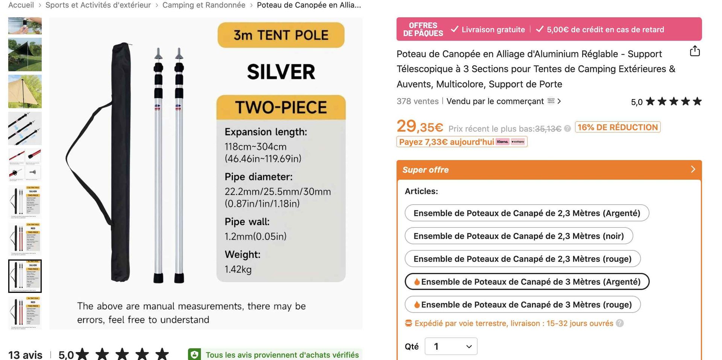
Task: Open Sports et Activités d'extérieur category
Action: click(98, 5)
